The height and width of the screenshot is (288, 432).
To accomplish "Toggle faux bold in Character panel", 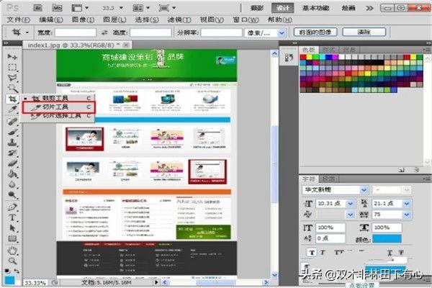I will 312,252.
